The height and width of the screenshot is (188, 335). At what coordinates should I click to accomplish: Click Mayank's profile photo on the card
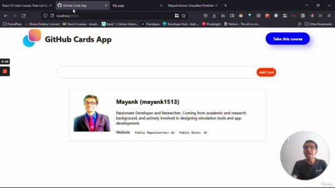[92, 113]
